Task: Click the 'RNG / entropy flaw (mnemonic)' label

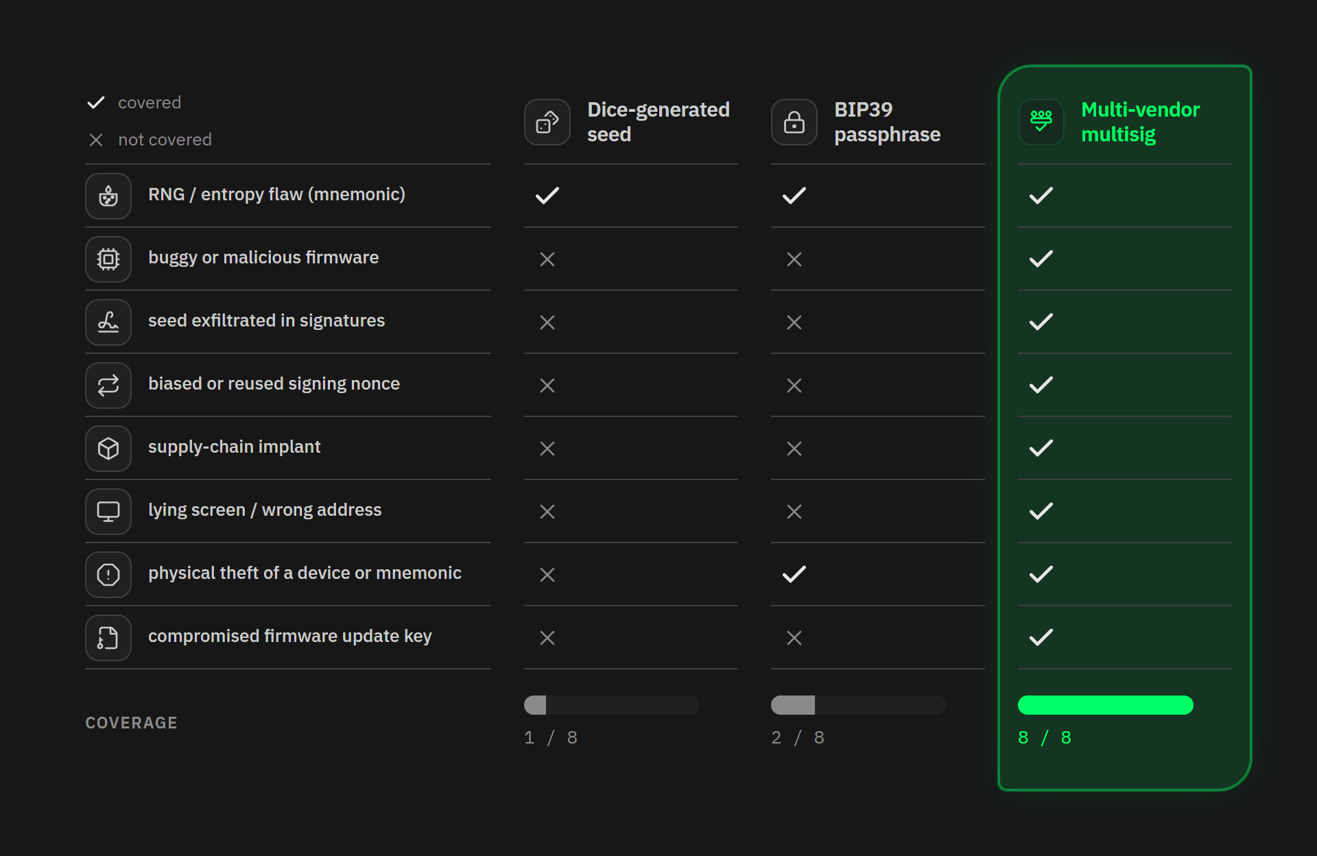Action: [276, 195]
